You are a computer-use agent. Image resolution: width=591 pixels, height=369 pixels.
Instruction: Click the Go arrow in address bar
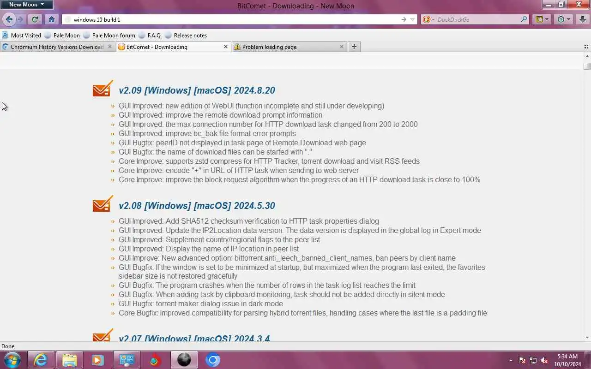click(404, 19)
